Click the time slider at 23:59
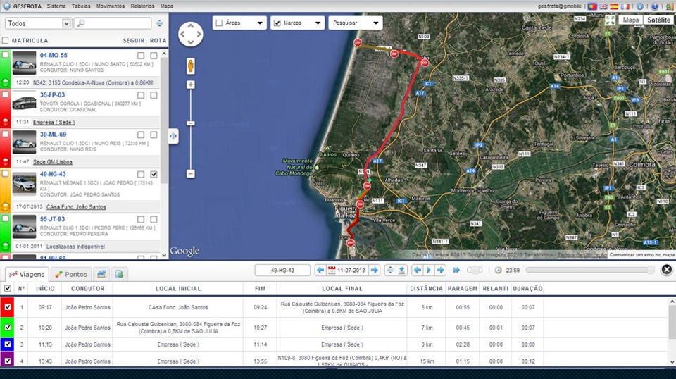The image size is (676, 379). [x=651, y=270]
